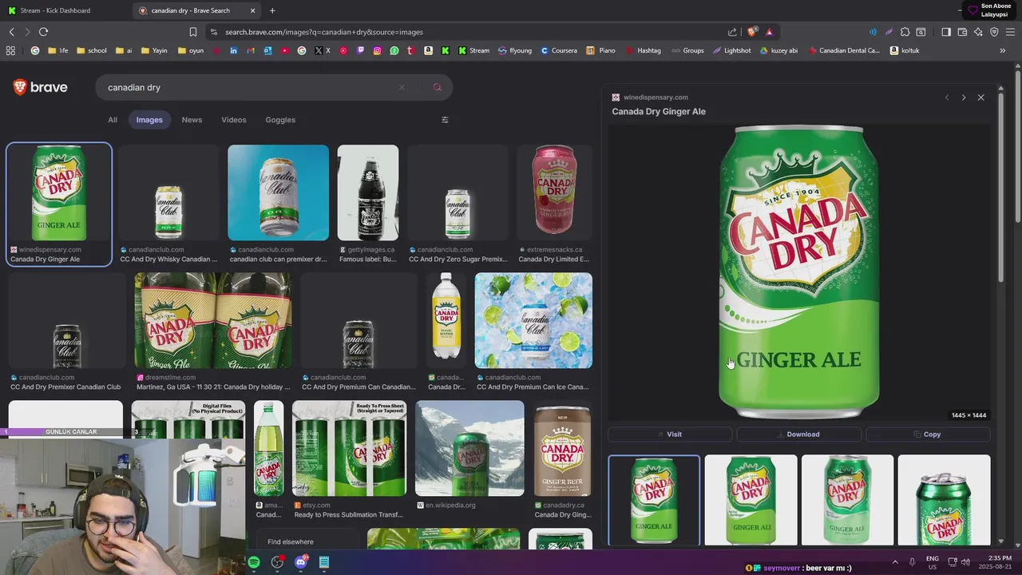Viewport: 1022px width, 575px height.
Task: Open the Brave Shields lion icon
Action: [x=752, y=32]
